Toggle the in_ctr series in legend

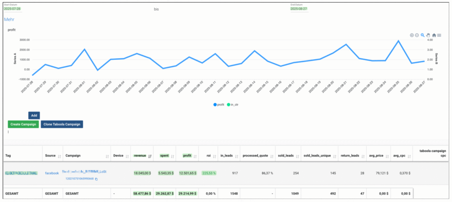coord(234,105)
